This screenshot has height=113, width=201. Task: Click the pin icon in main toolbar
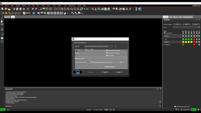tap(32, 9)
